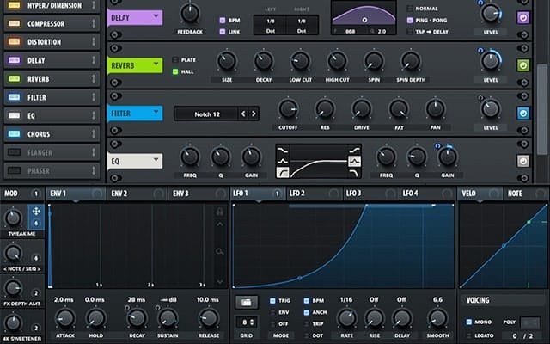Switch to LFO 2 tab

pos(315,193)
